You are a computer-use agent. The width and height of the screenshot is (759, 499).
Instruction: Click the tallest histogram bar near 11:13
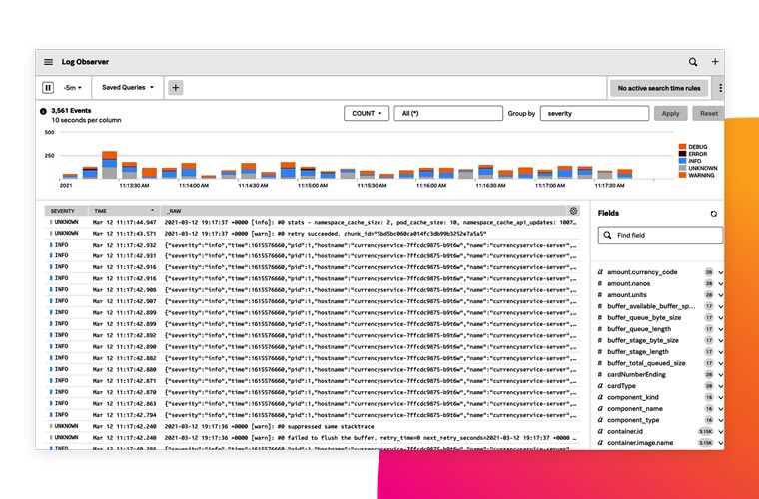click(110, 165)
